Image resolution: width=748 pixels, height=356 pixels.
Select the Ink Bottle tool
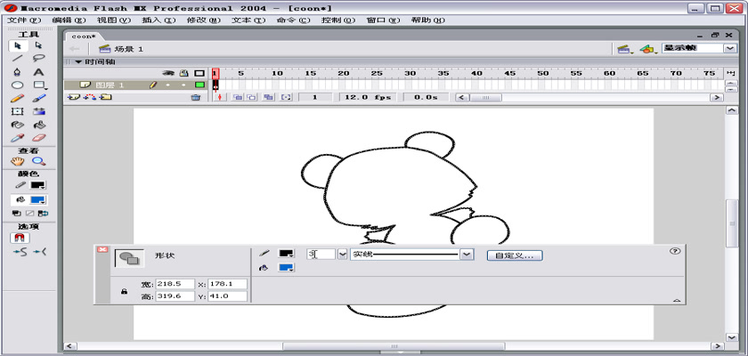pos(18,125)
